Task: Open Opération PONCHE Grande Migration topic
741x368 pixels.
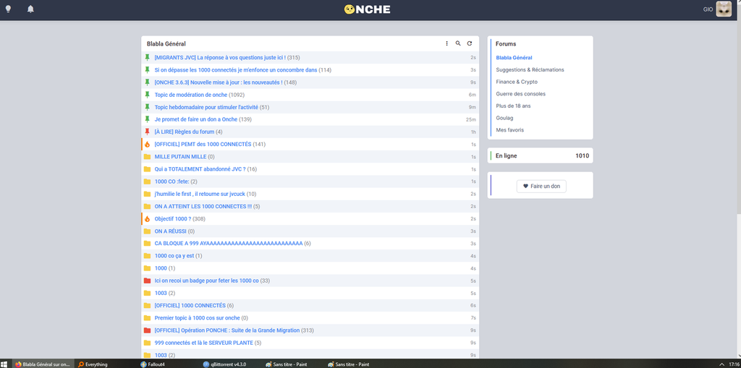Action: pyautogui.click(x=226, y=330)
